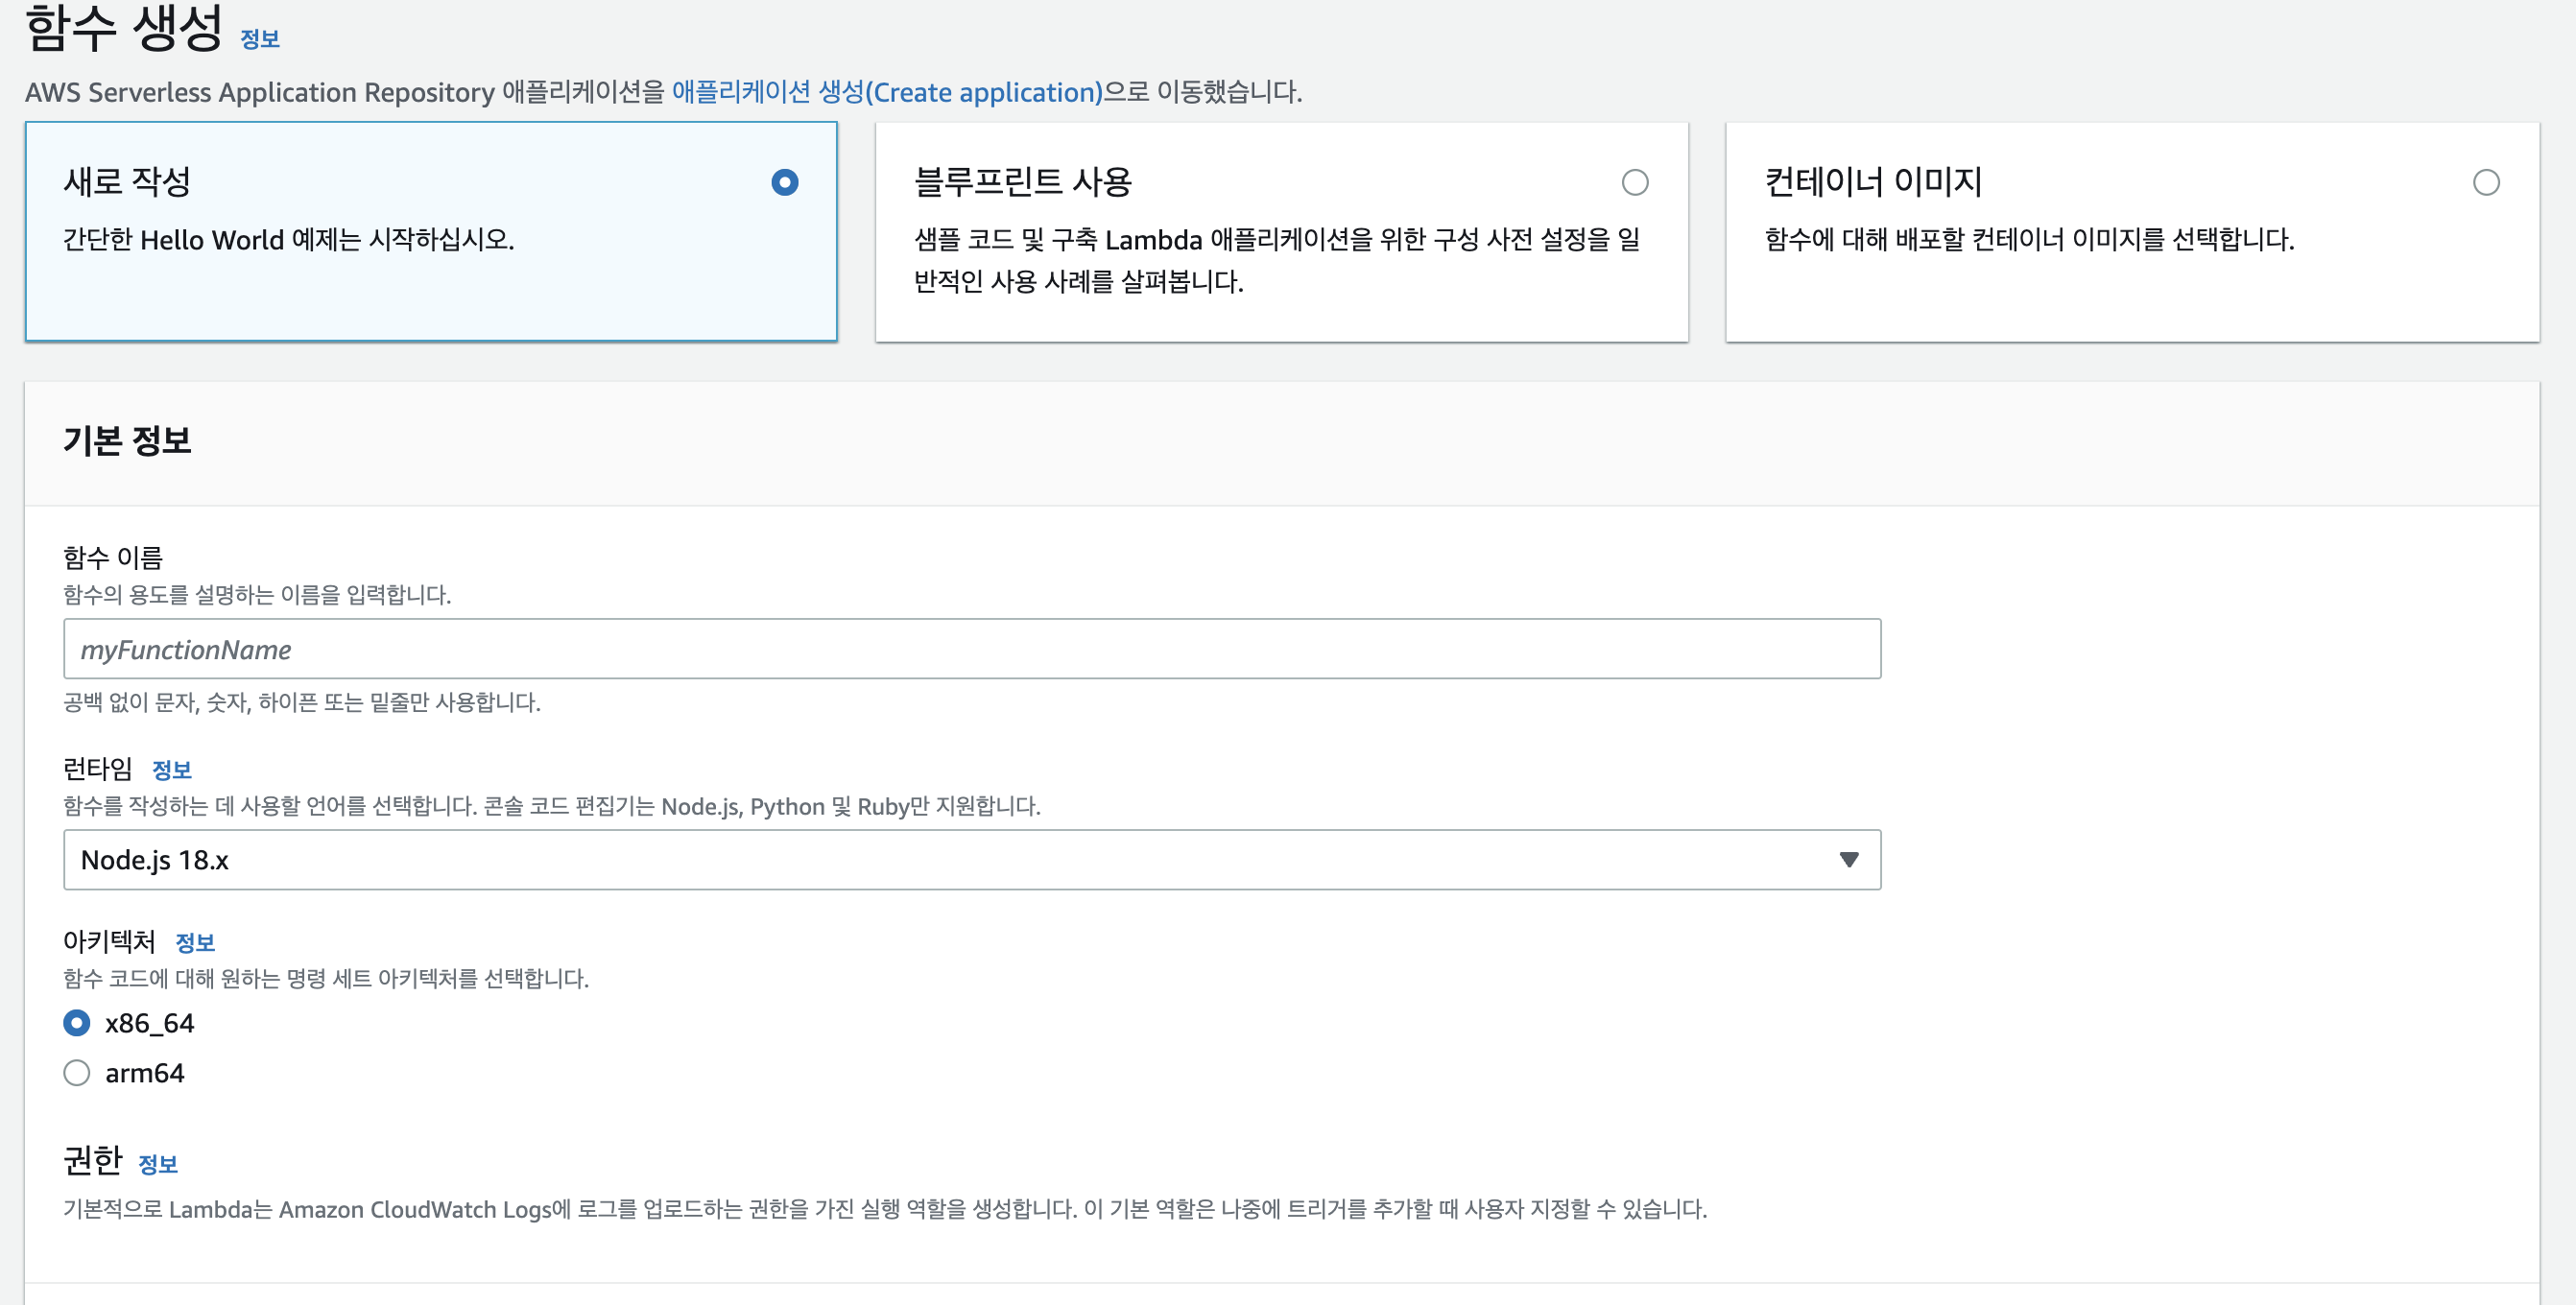Click the 블루프린트 사용 card title
Screen dimensions: 2576x1305
pos(1023,182)
